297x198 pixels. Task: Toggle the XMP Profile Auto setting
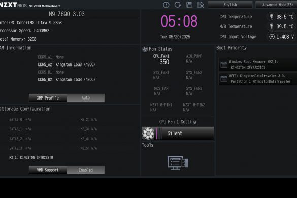pyautogui.click(x=86, y=98)
